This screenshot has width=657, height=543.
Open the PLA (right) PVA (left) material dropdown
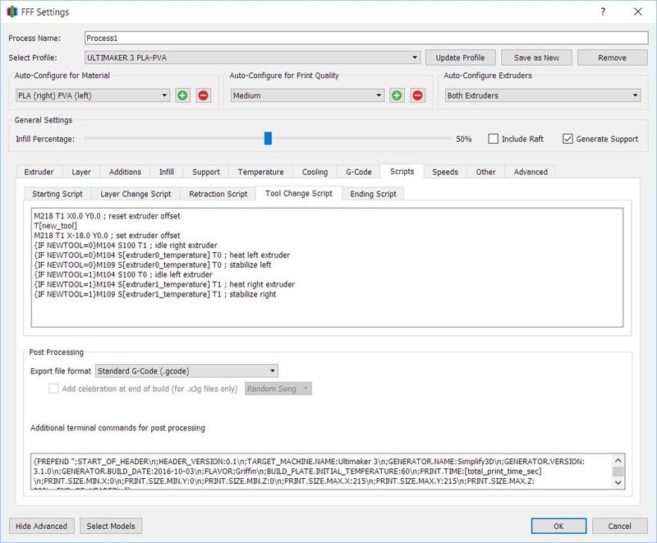pos(93,95)
